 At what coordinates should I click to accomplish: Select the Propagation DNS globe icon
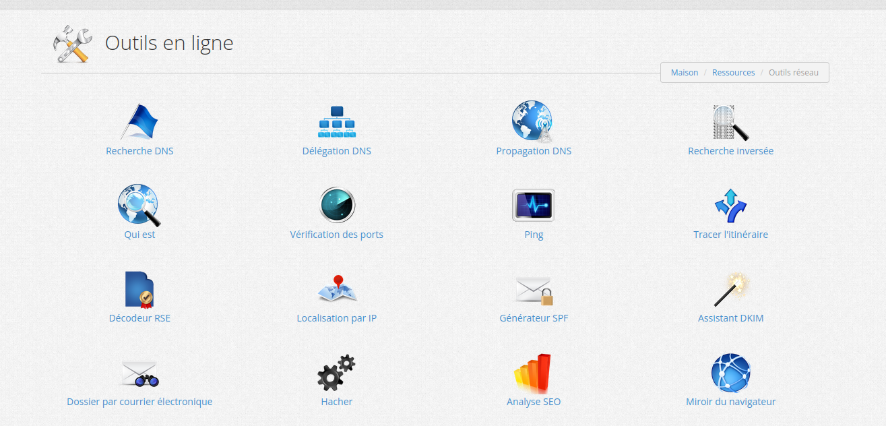coord(532,122)
